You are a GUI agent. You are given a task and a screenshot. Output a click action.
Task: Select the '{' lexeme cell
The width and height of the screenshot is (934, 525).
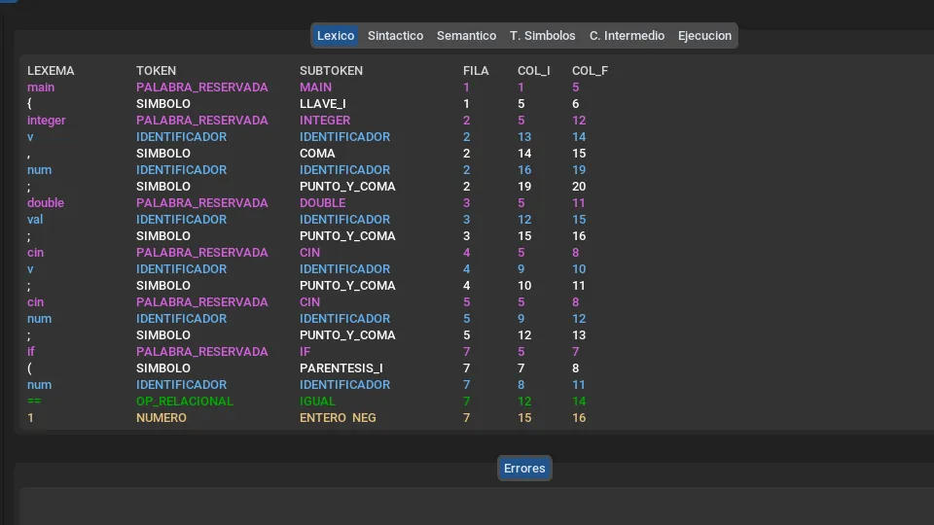29,104
